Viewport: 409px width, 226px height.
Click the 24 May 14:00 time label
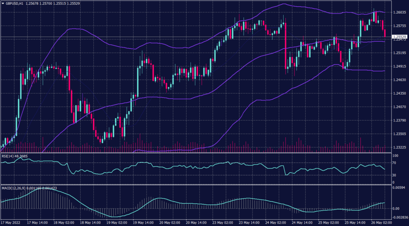pyautogui.click(x=302, y=223)
